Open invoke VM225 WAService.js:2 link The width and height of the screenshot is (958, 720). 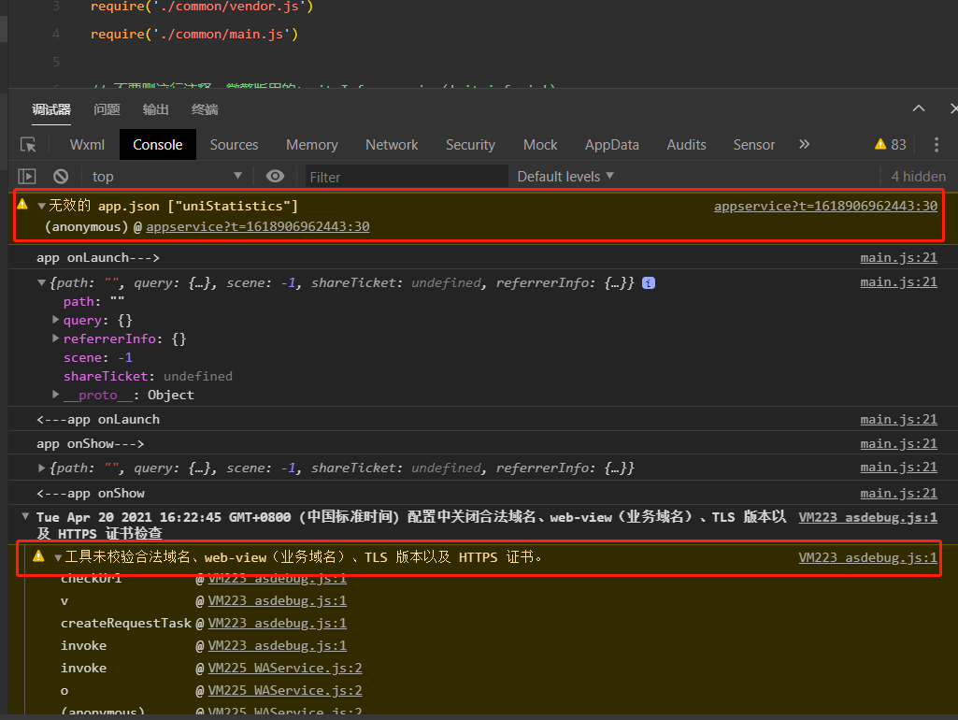tap(285, 668)
